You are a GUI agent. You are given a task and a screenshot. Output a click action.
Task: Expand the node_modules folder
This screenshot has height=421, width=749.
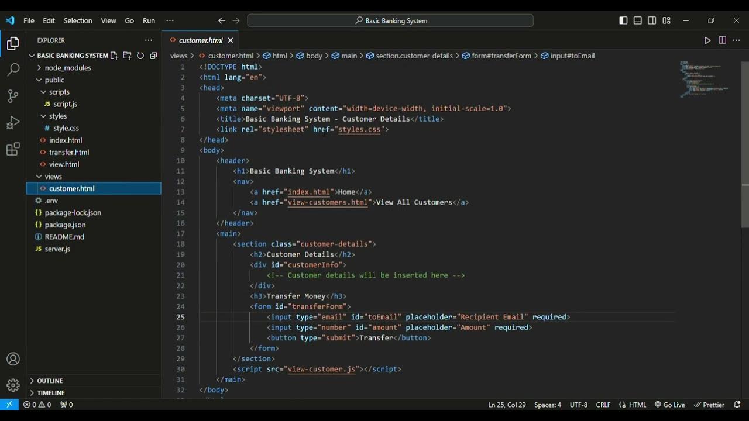94,68
